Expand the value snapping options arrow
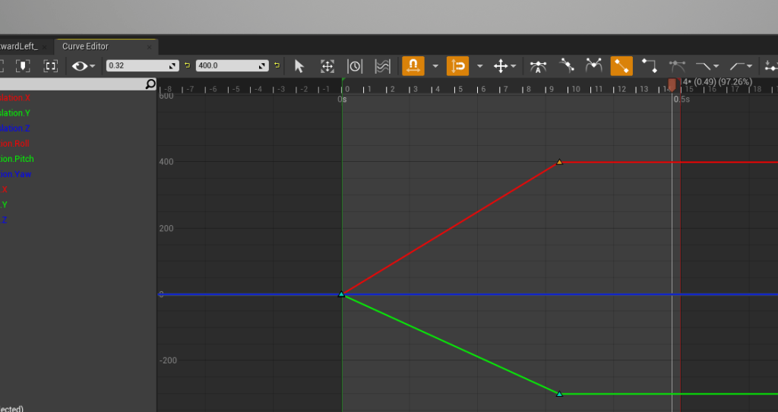778x412 pixels. coord(479,66)
